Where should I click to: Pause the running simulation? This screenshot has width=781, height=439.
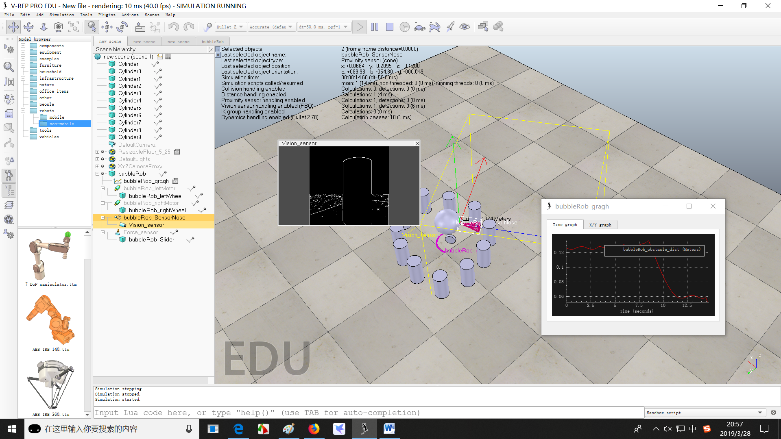coord(375,27)
